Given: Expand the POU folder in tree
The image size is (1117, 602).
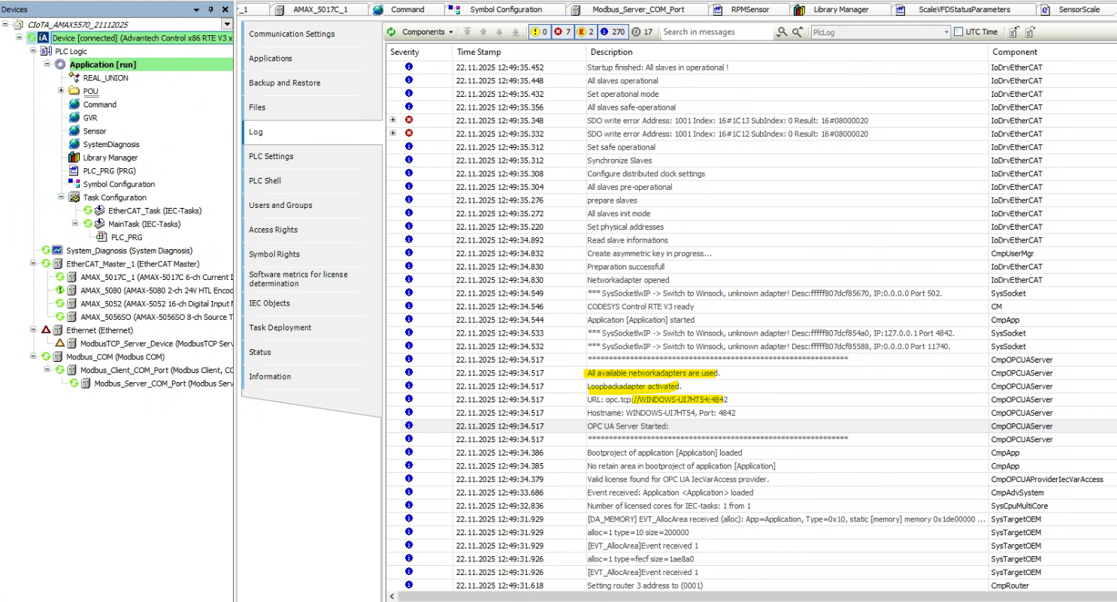Looking at the screenshot, I should coord(61,91).
